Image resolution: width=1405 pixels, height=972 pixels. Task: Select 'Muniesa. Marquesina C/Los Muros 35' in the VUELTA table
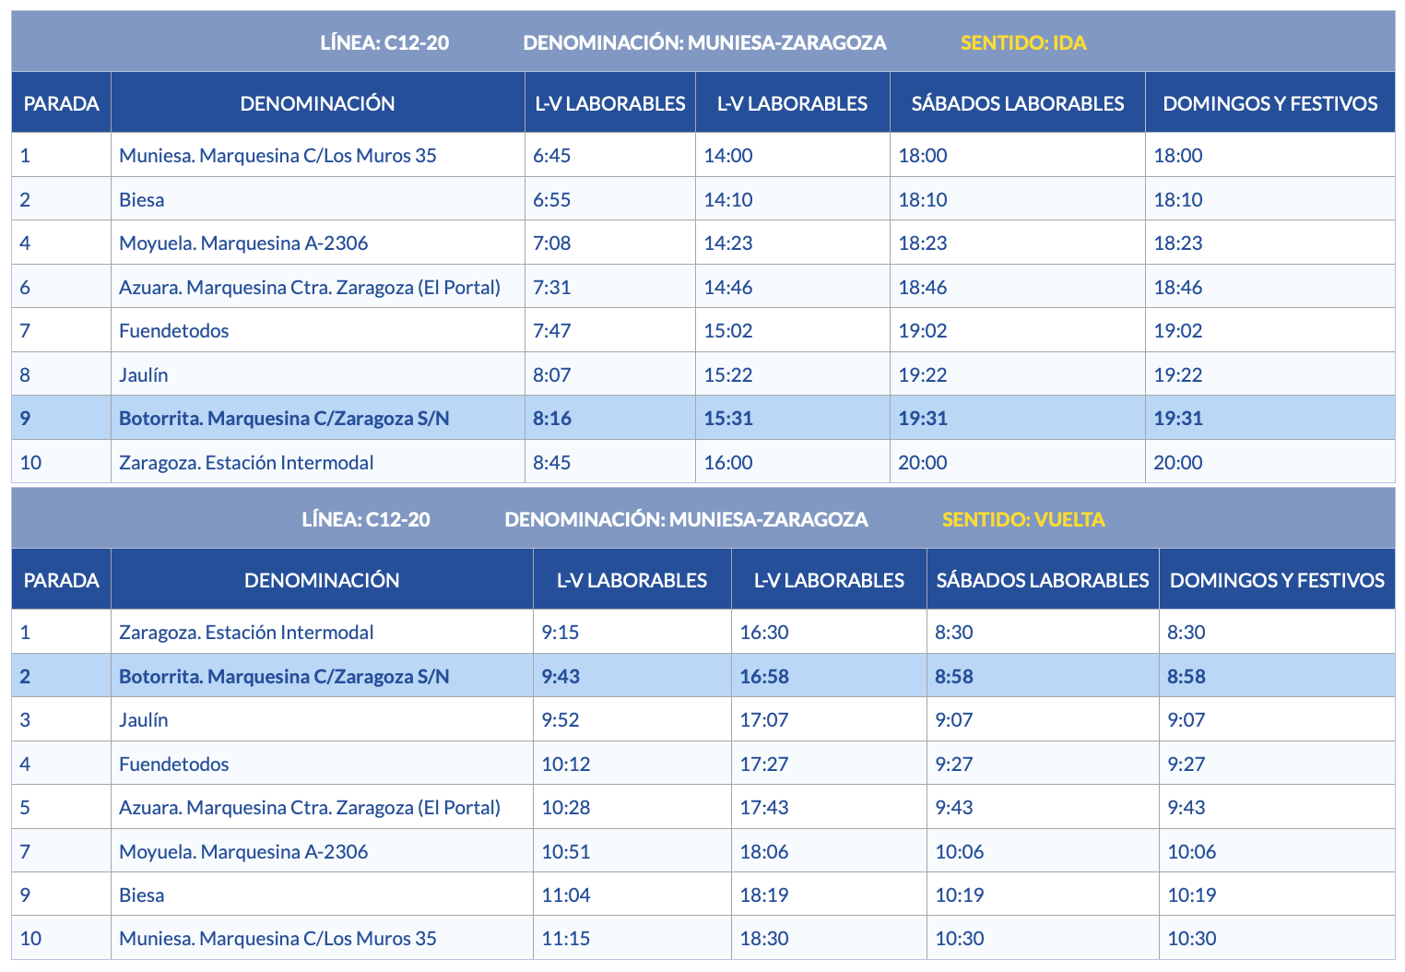(x=277, y=938)
